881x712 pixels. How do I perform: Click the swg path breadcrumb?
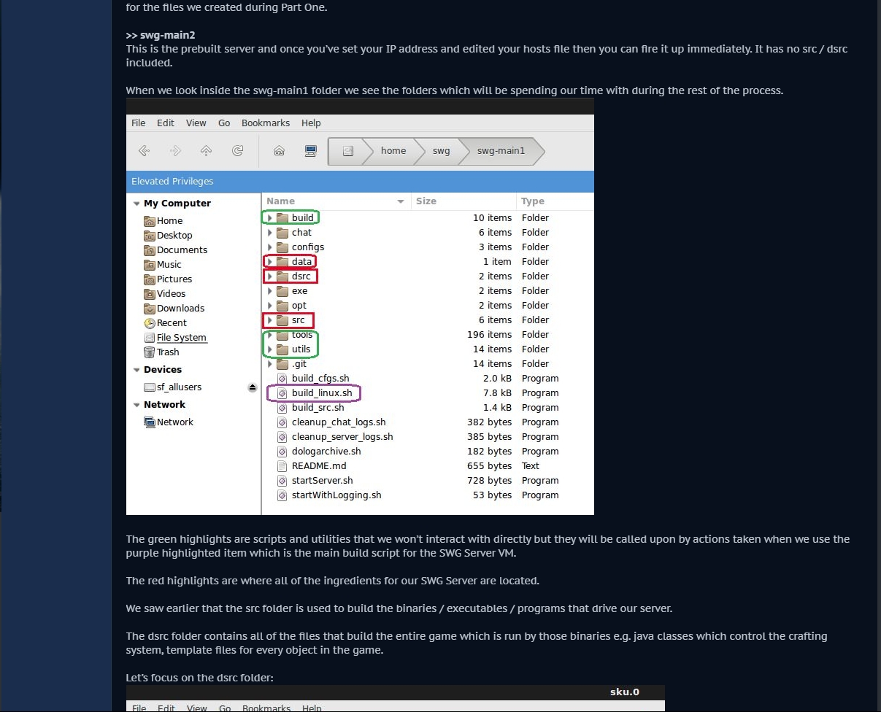pos(442,151)
